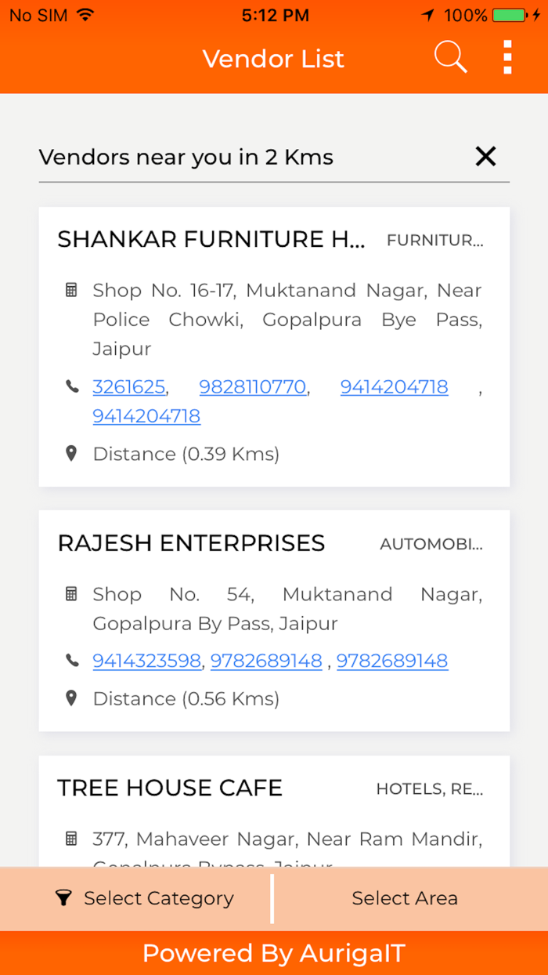The width and height of the screenshot is (548, 975).
Task: Dial 9414323598 for Rajesh Enterprises
Action: [147, 661]
